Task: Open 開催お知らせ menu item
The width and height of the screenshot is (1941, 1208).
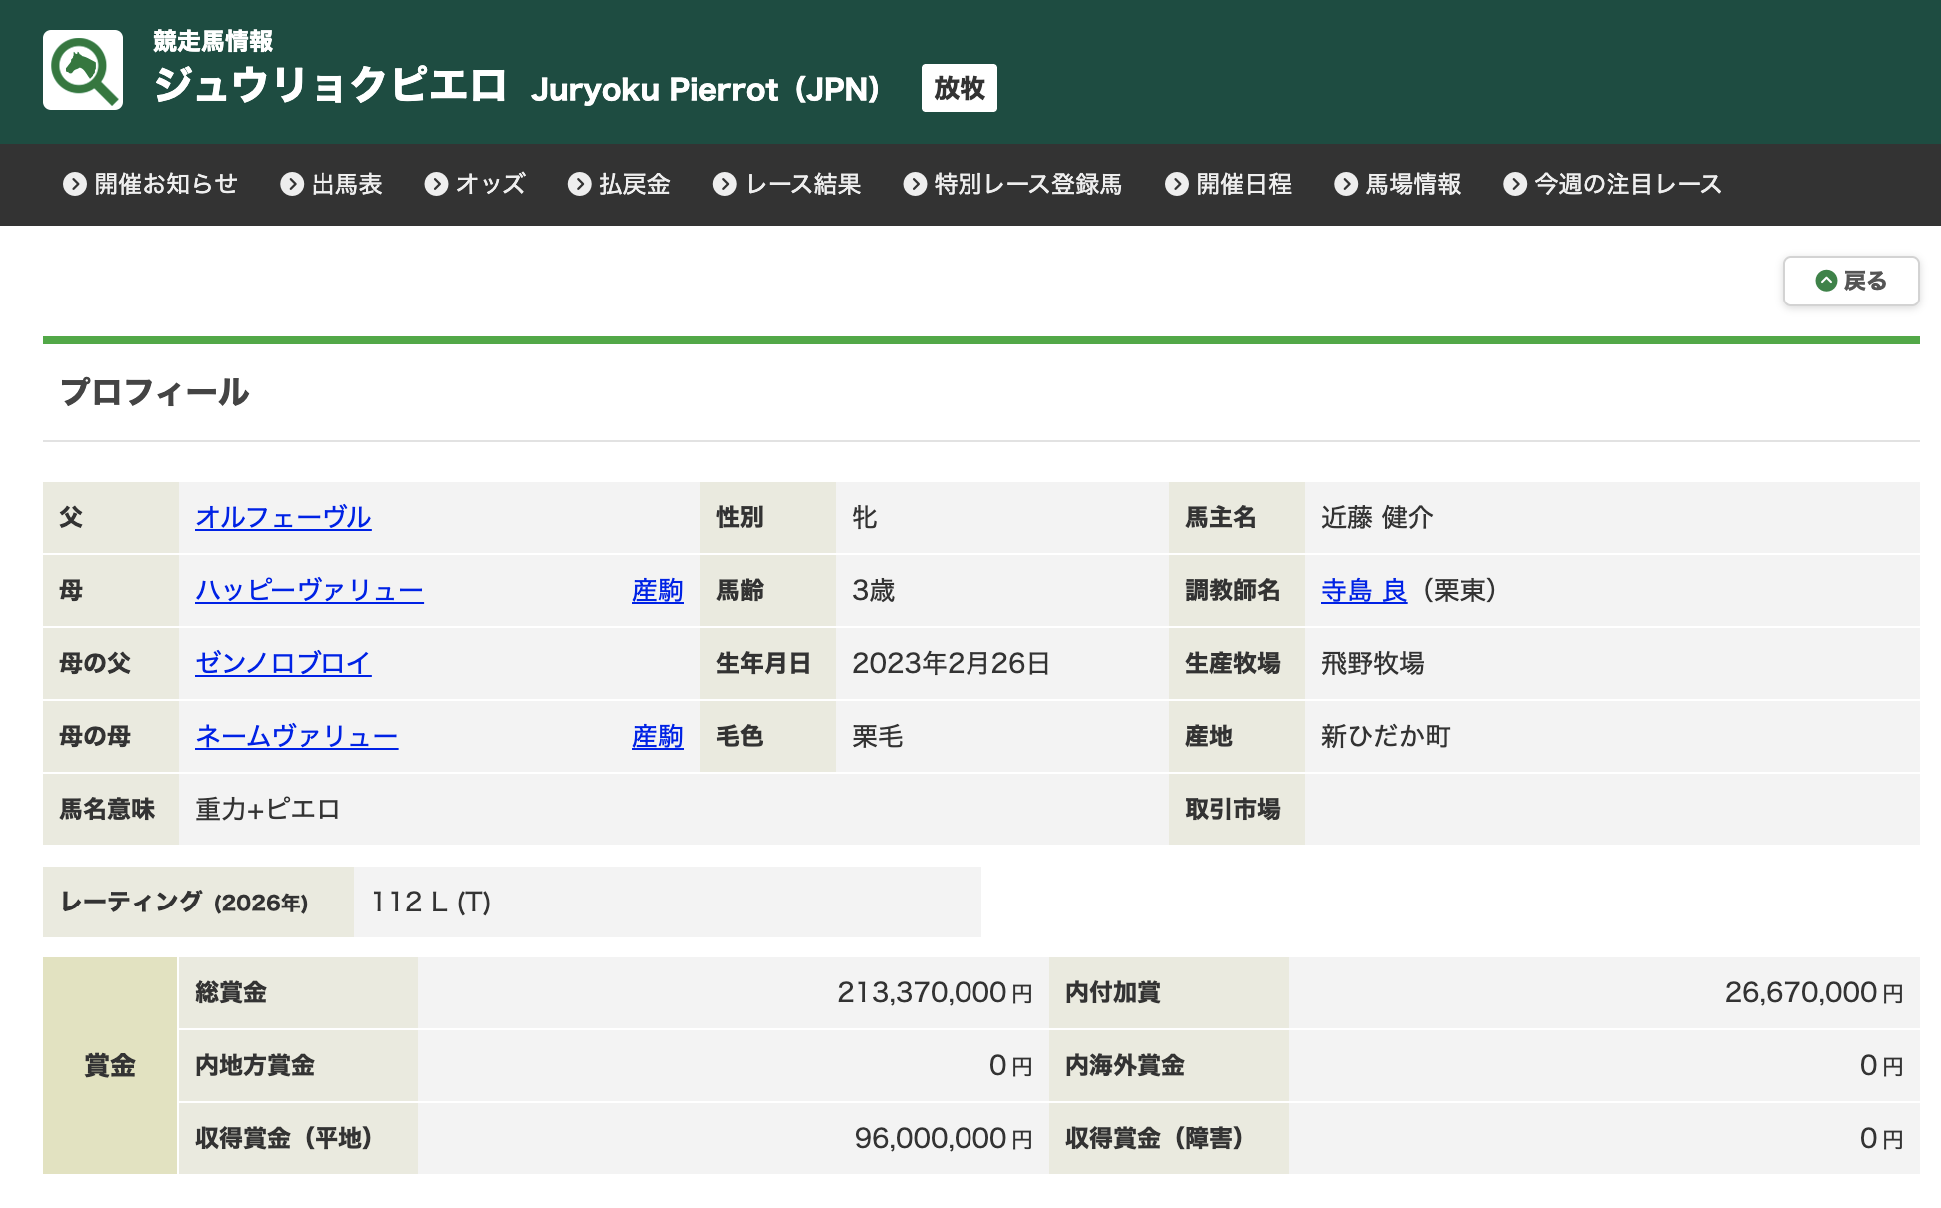Action: pyautogui.click(x=150, y=184)
